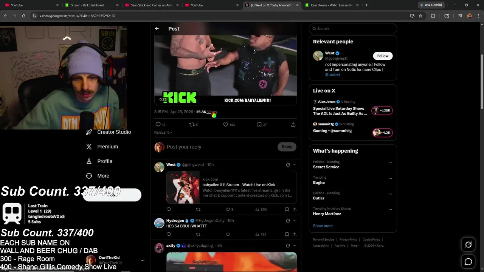Open options for Butler trend
Screen dimensions: 484x272
click(x=390, y=194)
